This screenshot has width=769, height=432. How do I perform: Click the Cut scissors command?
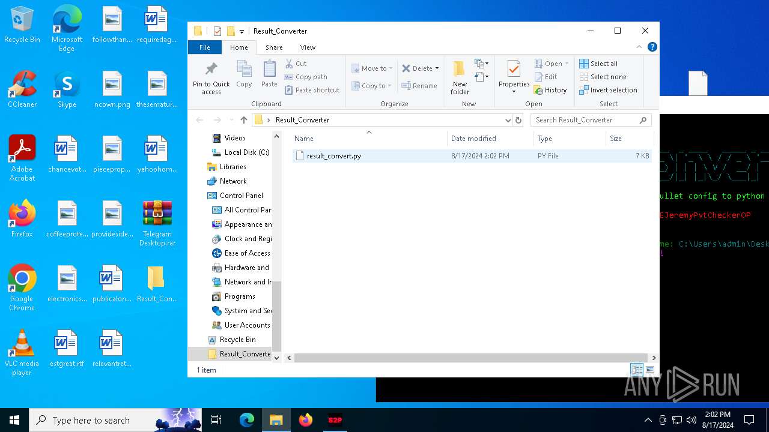[x=296, y=64]
